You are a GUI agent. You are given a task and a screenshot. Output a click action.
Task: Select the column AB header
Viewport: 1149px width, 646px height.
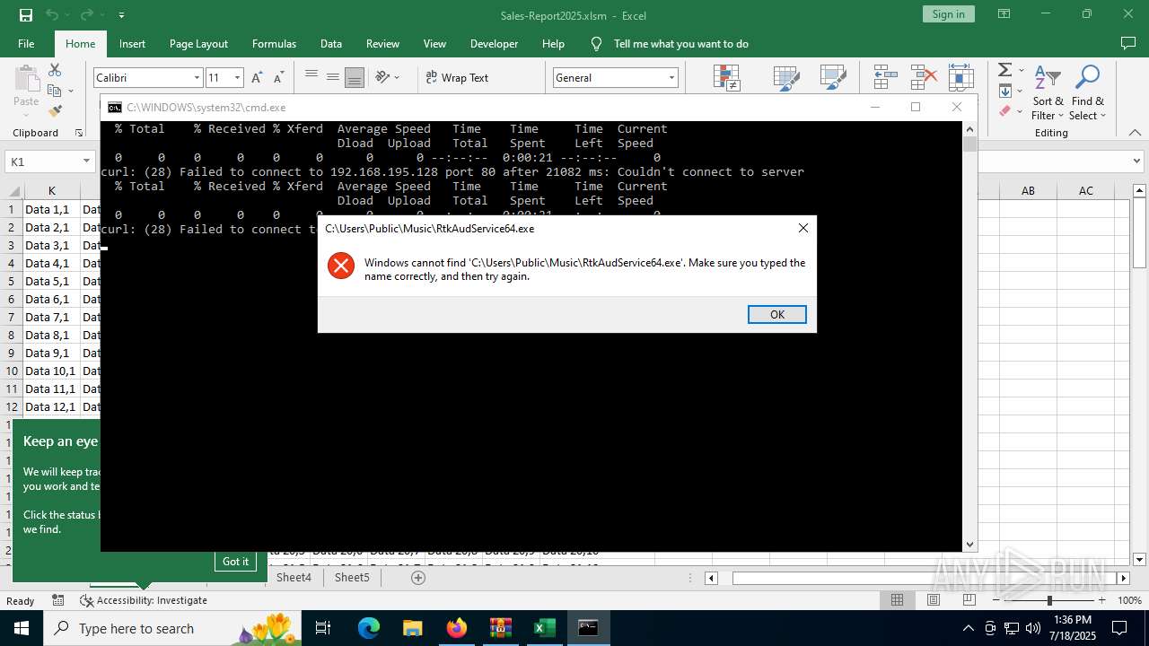coord(1028,190)
